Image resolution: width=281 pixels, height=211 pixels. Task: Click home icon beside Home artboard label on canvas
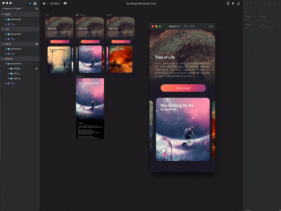pyautogui.click(x=77, y=15)
